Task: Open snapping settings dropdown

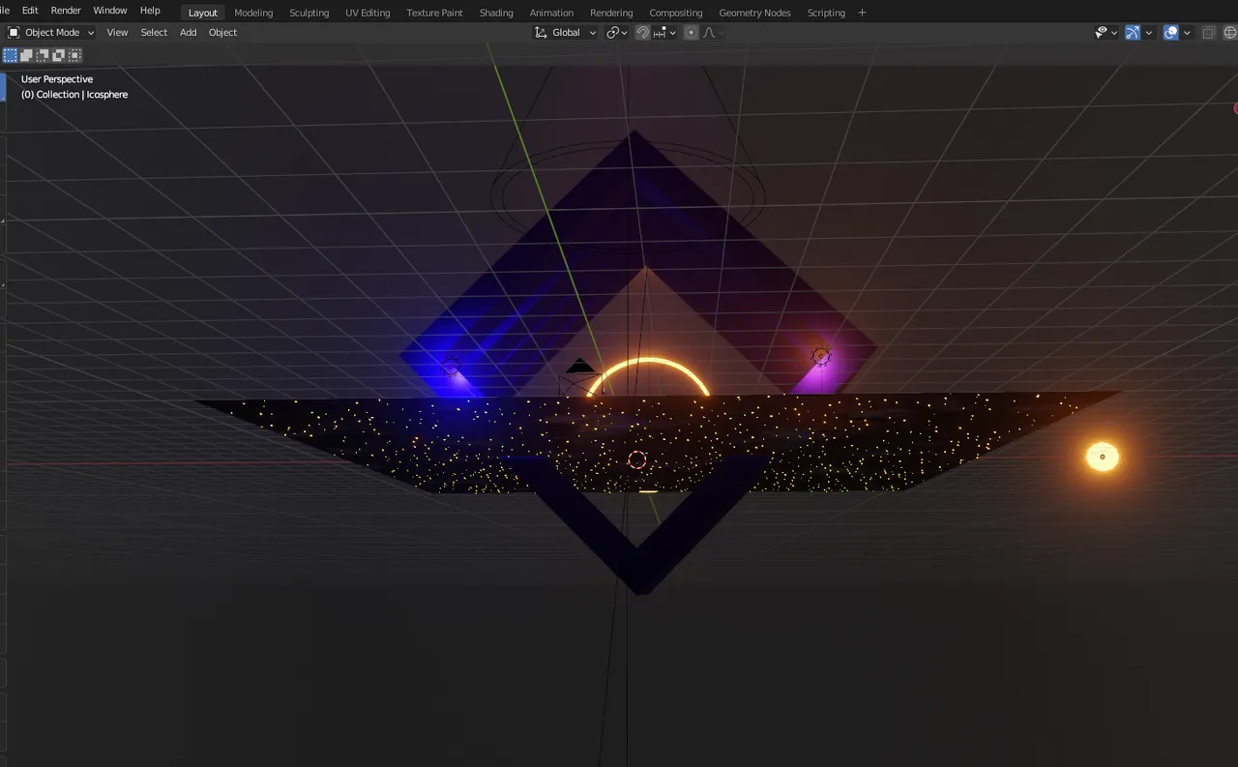Action: [665, 32]
